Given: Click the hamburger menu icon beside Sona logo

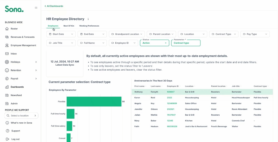Looking at the screenshot, I should [36, 8].
